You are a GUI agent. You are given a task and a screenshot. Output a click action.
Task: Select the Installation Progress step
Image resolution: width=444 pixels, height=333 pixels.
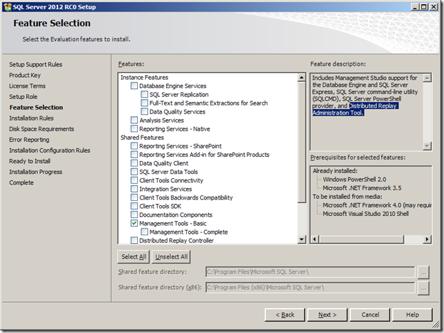point(36,172)
